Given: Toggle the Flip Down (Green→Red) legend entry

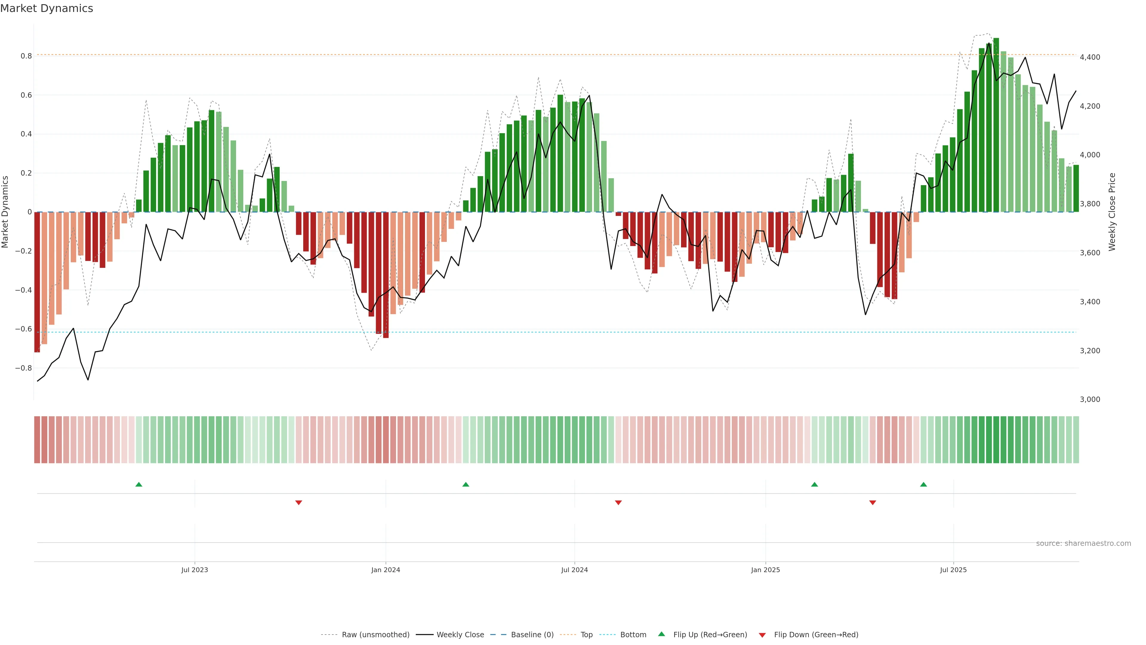Looking at the screenshot, I should pos(816,635).
